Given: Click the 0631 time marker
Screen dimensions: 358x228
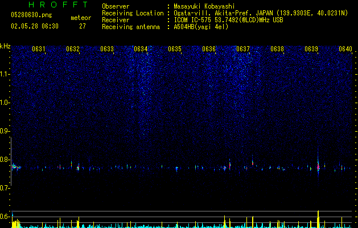Looking at the screenshot, I should [38, 49].
